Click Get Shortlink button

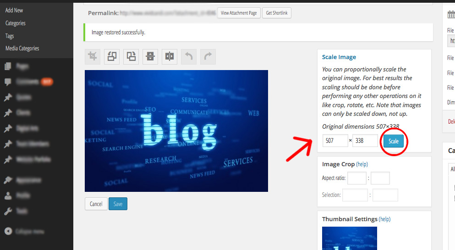(x=277, y=13)
